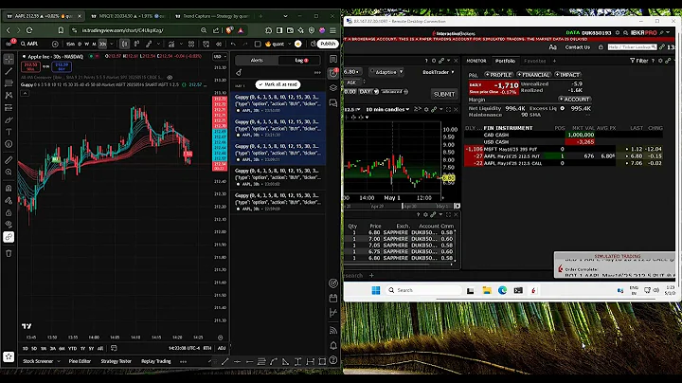Image resolution: width=682 pixels, height=383 pixels.
Task: Open the favorites star toolbar icon
Action: [9, 356]
